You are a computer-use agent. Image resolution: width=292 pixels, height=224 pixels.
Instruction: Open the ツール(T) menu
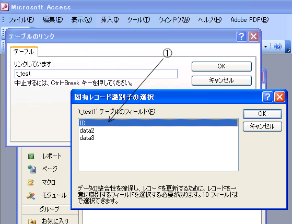(x=138, y=20)
